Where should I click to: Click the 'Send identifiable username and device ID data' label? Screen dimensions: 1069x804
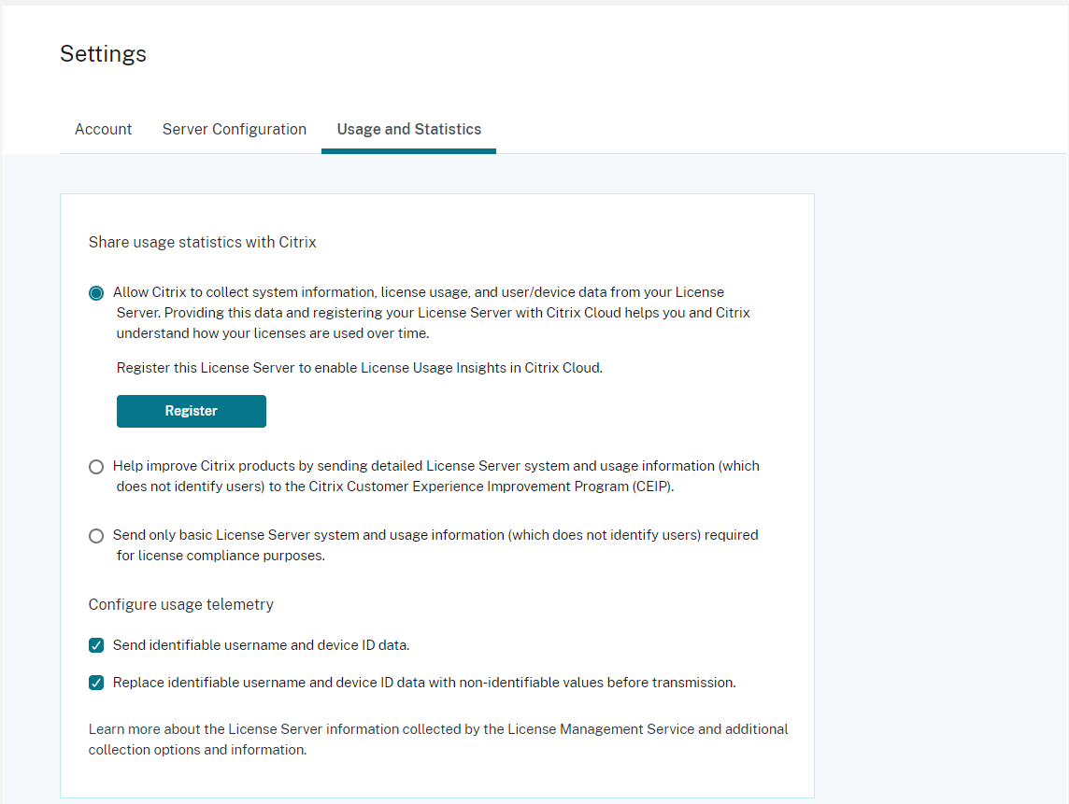tap(261, 645)
